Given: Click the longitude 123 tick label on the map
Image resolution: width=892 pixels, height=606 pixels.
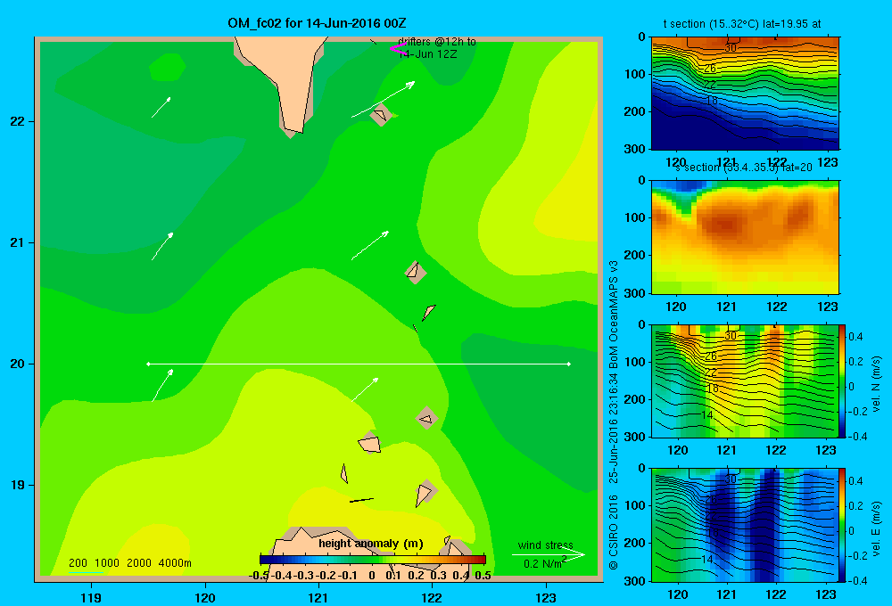Looking at the screenshot, I should (546, 597).
